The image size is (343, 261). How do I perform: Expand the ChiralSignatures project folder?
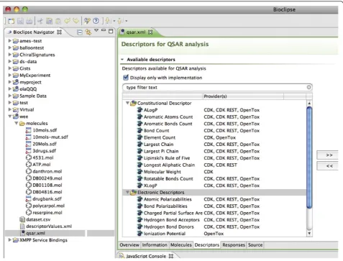(x=10, y=55)
